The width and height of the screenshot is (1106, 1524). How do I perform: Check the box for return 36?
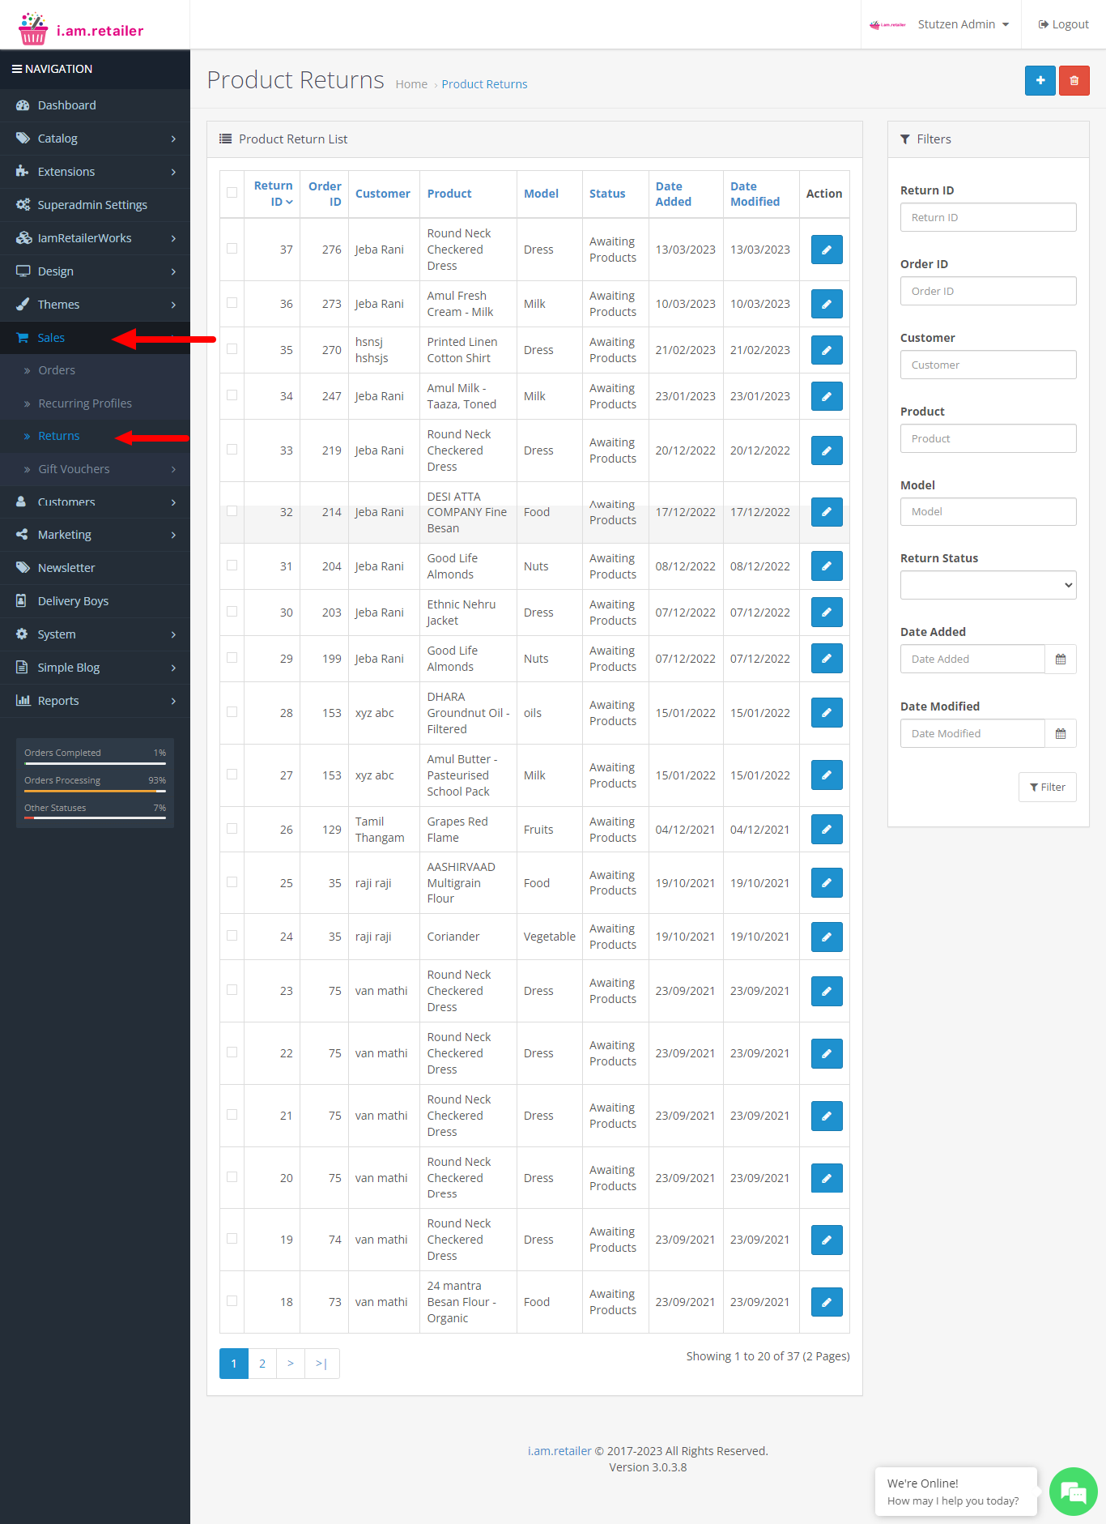click(232, 303)
